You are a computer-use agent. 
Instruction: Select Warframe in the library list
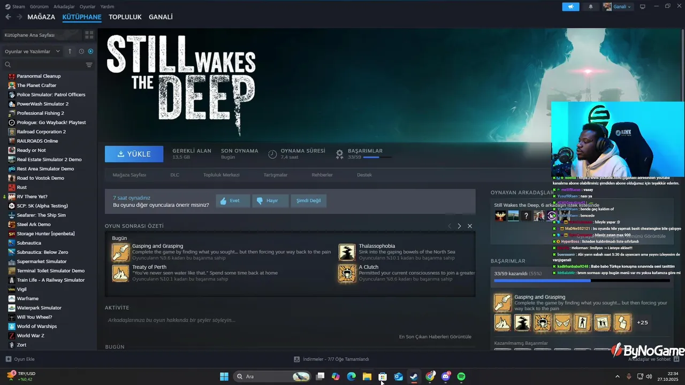coord(27,298)
